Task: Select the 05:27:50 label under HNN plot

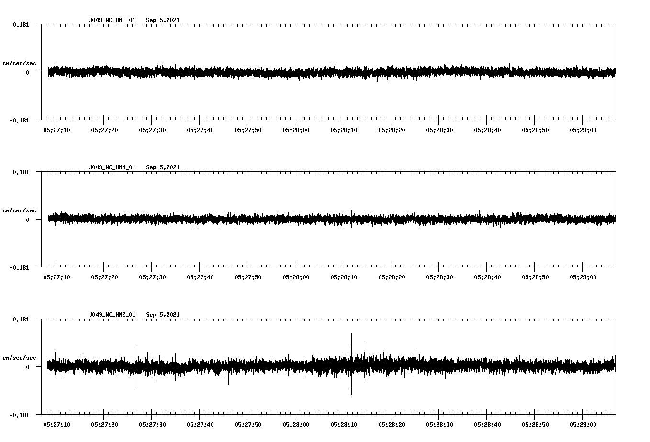Action: click(x=248, y=277)
